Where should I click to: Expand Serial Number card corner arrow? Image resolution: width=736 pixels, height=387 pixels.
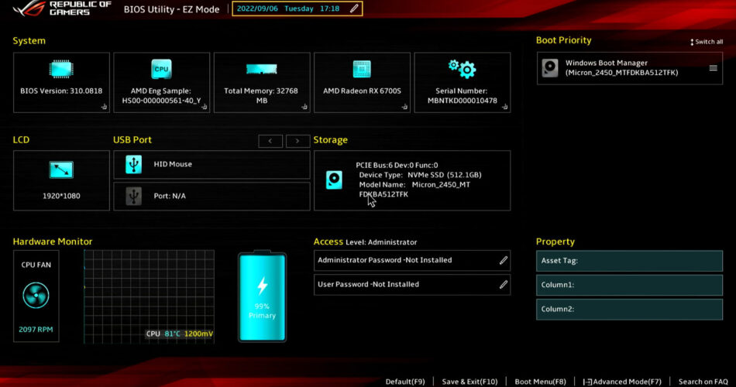pyautogui.click(x=504, y=107)
